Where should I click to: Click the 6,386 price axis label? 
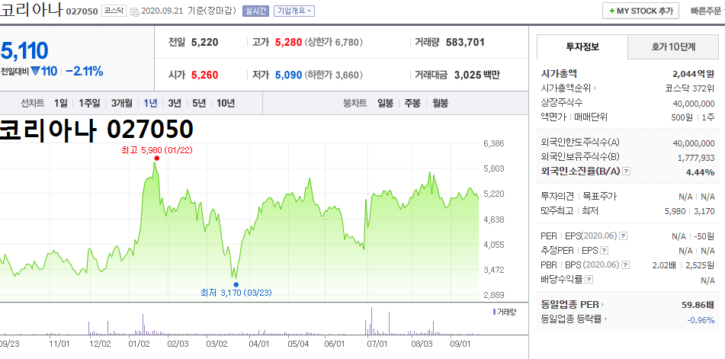[x=494, y=143]
